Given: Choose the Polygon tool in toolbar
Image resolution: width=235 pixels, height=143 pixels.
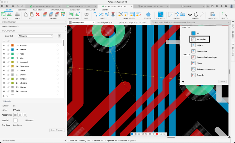Looking at the screenshot, I should coord(149,14).
